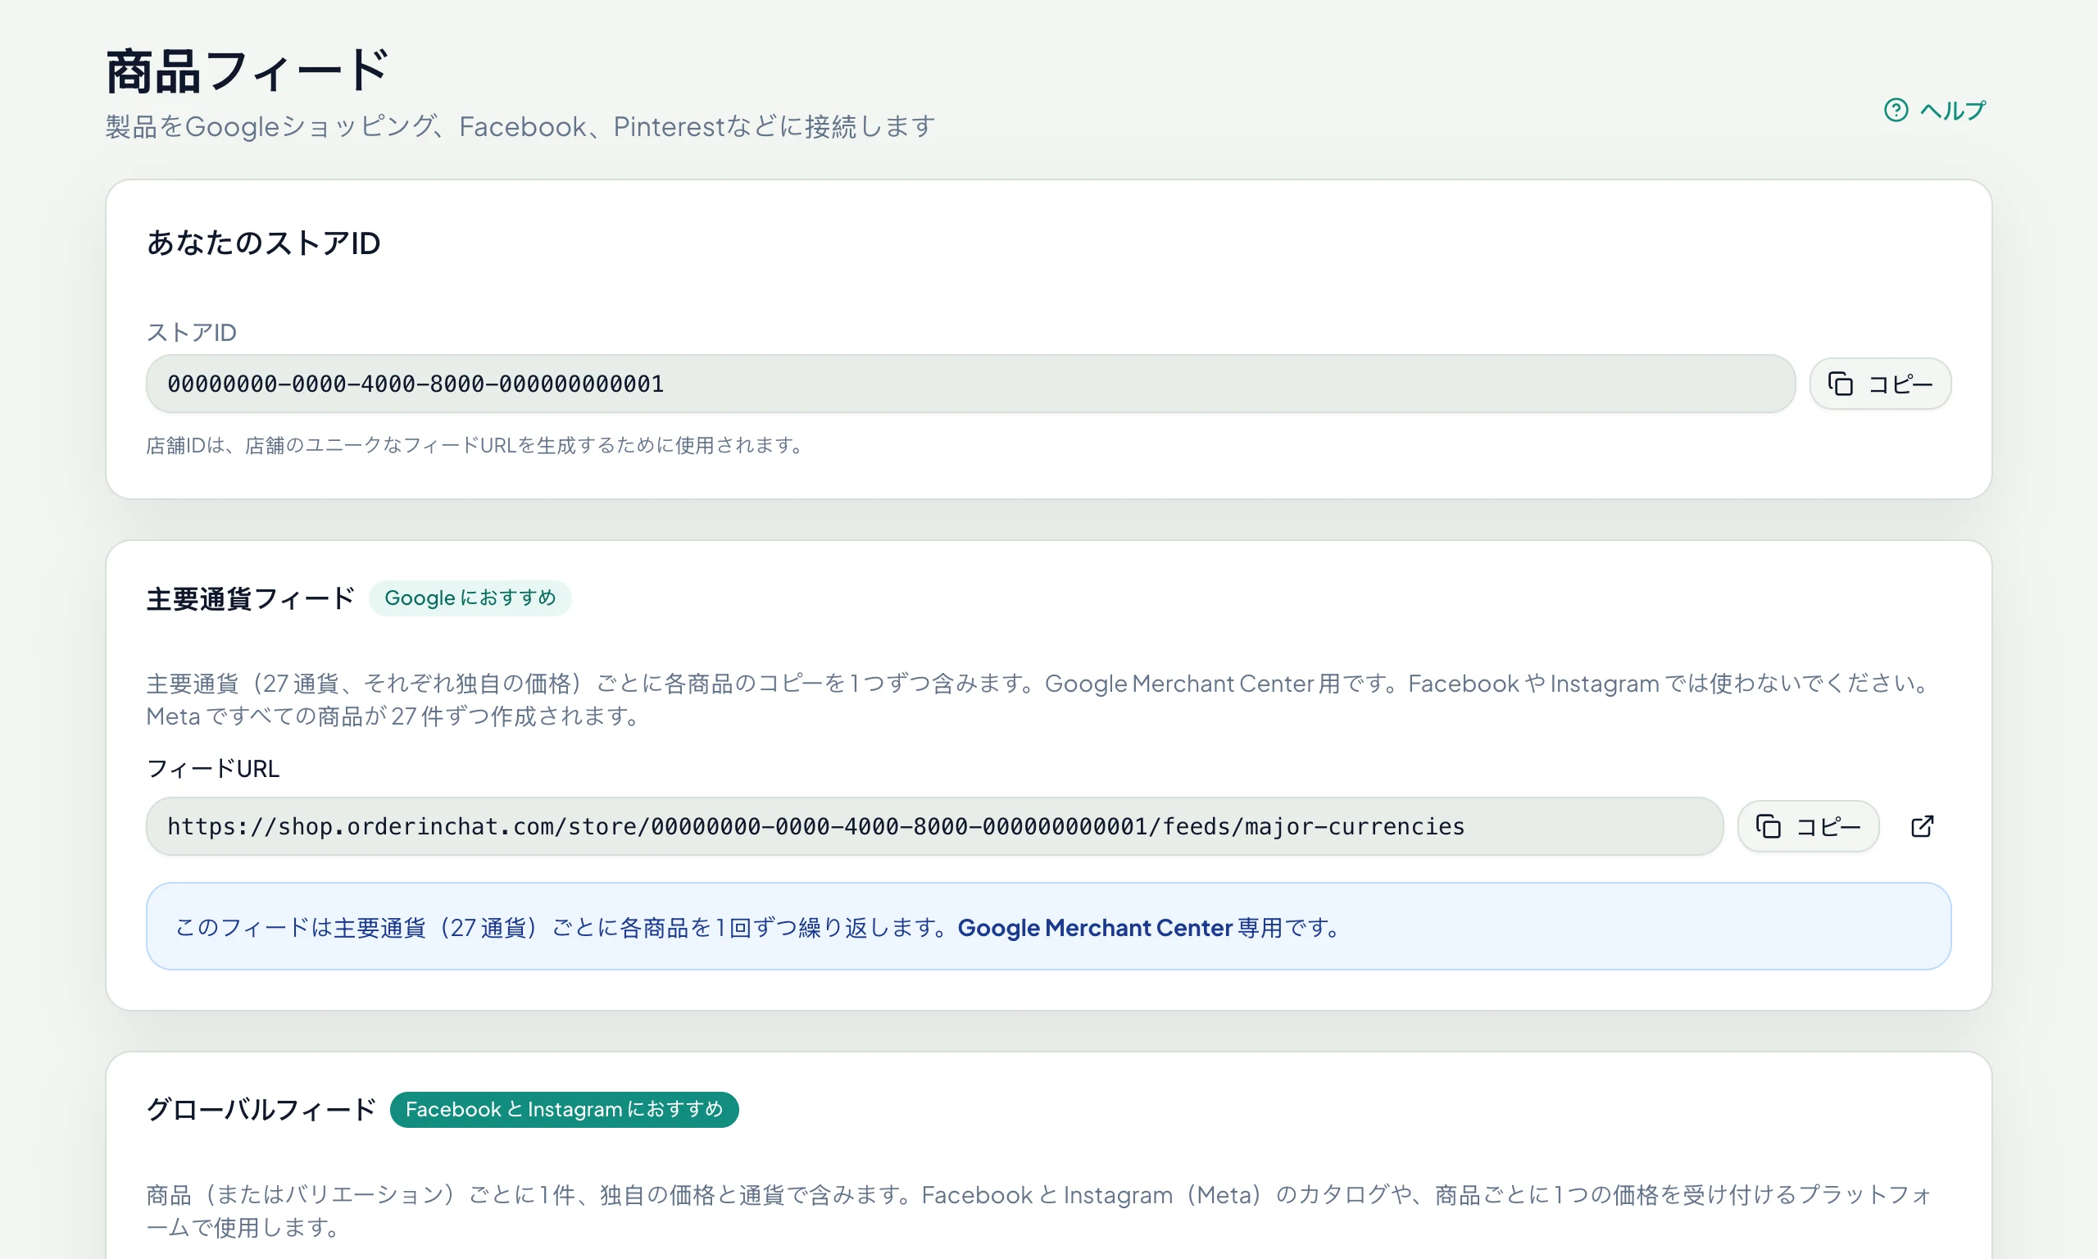2098x1259 pixels.
Task: Click the ストアID field label
Action: 192,333
